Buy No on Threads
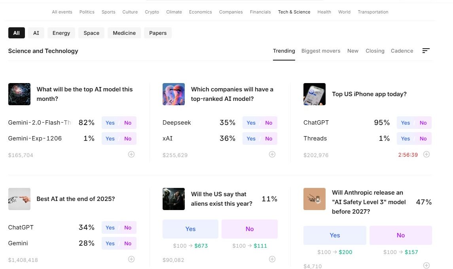 click(423, 139)
